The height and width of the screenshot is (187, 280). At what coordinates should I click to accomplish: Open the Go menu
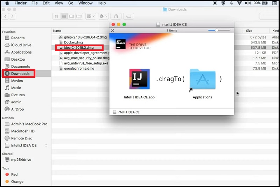[x=71, y=3]
